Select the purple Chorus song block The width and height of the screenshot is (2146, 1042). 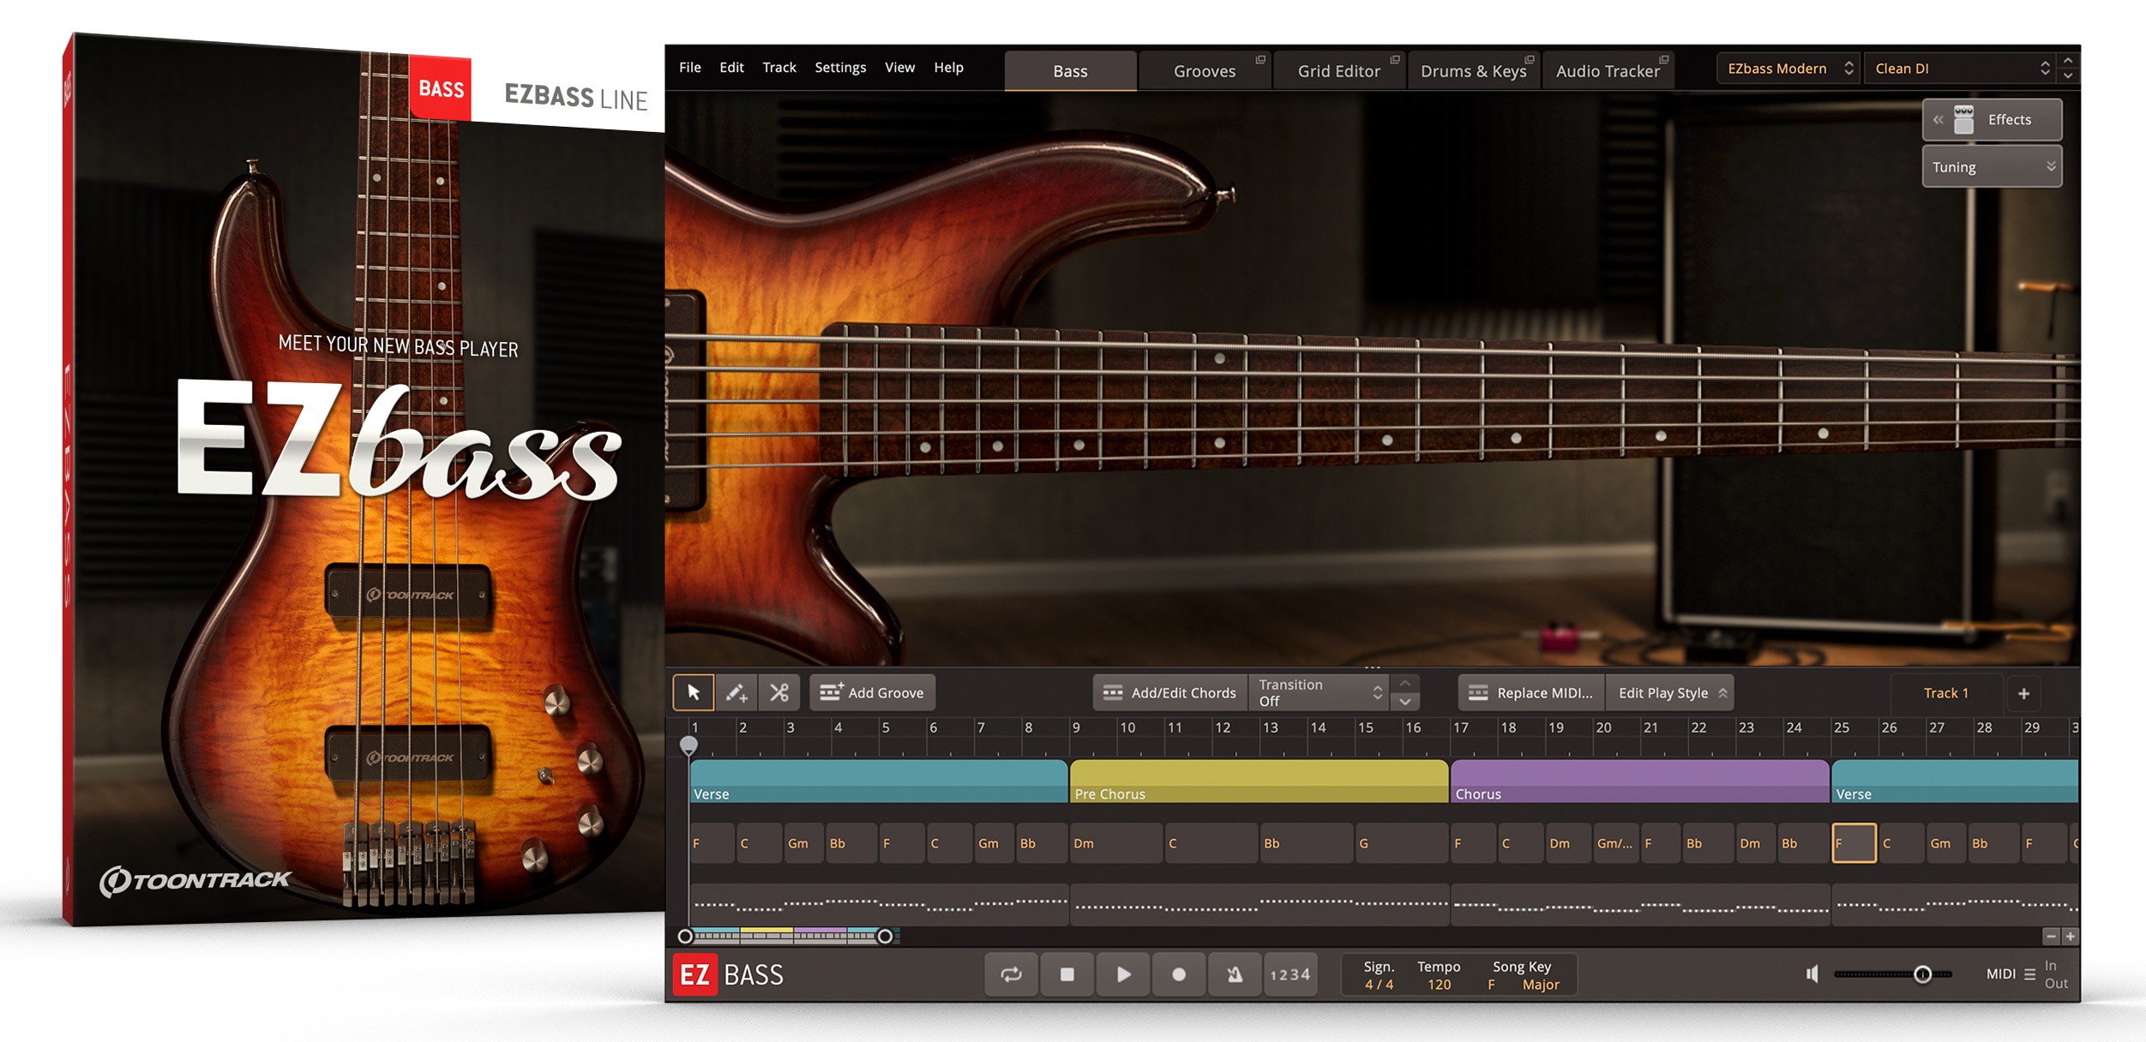[x=1639, y=781]
